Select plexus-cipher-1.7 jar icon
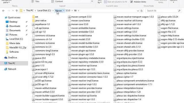The image size is (184, 103). (115, 77)
